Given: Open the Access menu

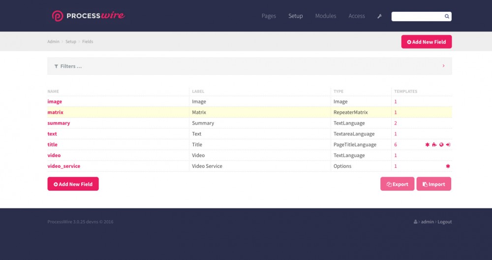Looking at the screenshot, I should point(357,16).
